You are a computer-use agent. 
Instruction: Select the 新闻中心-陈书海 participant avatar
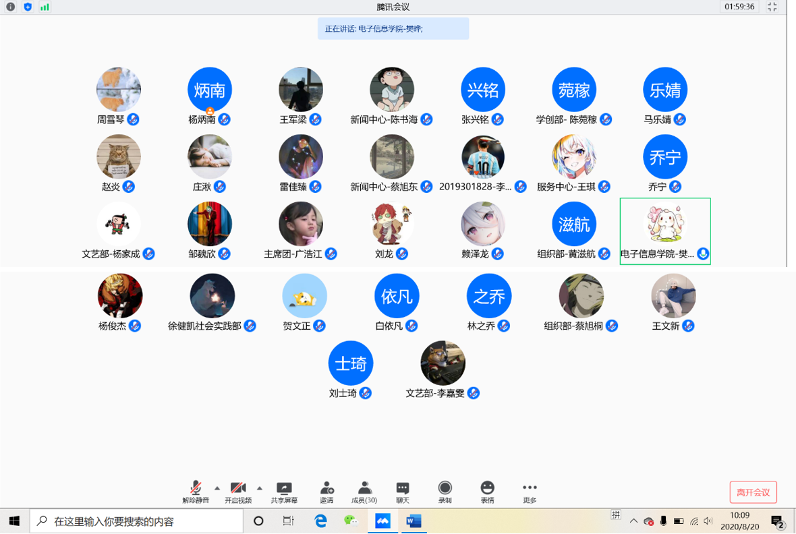pos(391,90)
